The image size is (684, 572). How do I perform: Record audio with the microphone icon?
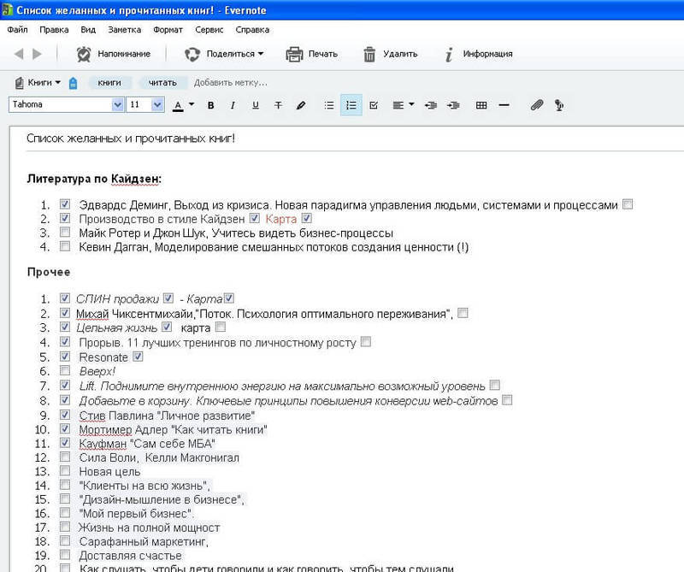point(559,105)
